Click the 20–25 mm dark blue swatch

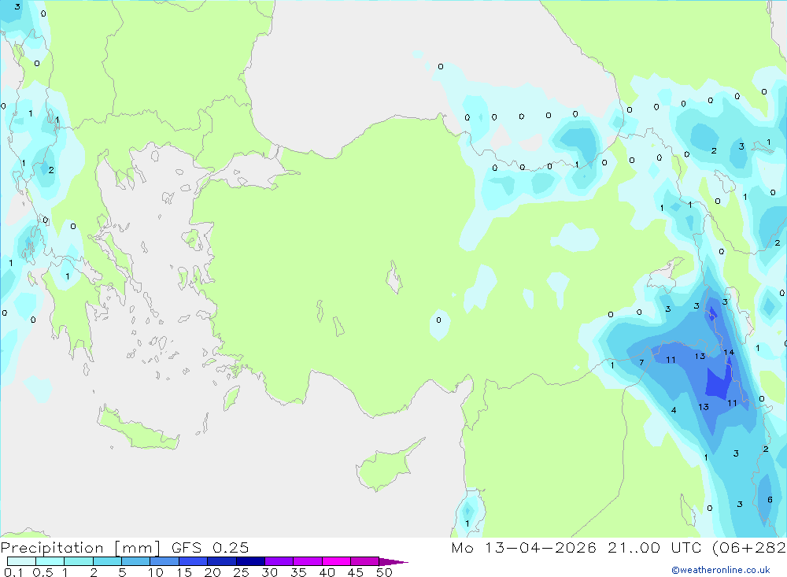221,561
